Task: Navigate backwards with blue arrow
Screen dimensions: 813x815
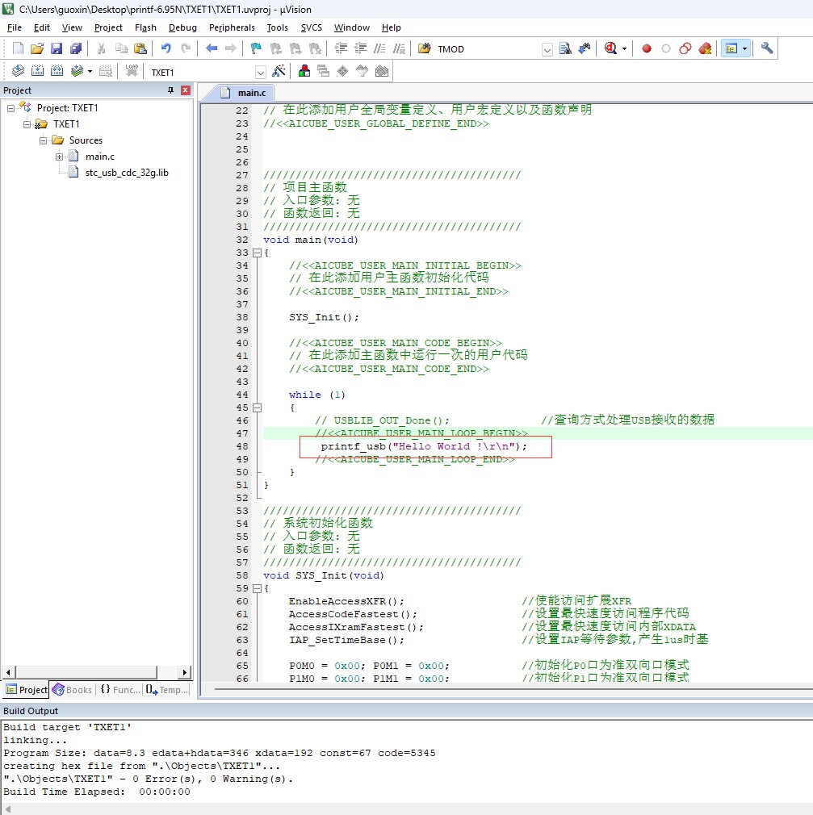Action: click(x=212, y=49)
